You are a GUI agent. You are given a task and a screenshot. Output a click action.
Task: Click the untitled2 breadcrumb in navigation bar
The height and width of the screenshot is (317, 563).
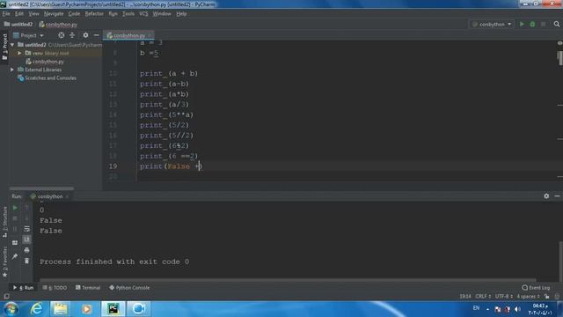[18, 24]
